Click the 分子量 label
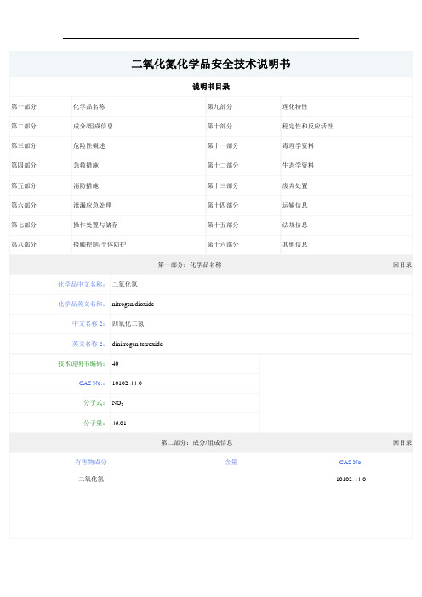Image resolution: width=422 pixels, height=597 pixels. 94,423
